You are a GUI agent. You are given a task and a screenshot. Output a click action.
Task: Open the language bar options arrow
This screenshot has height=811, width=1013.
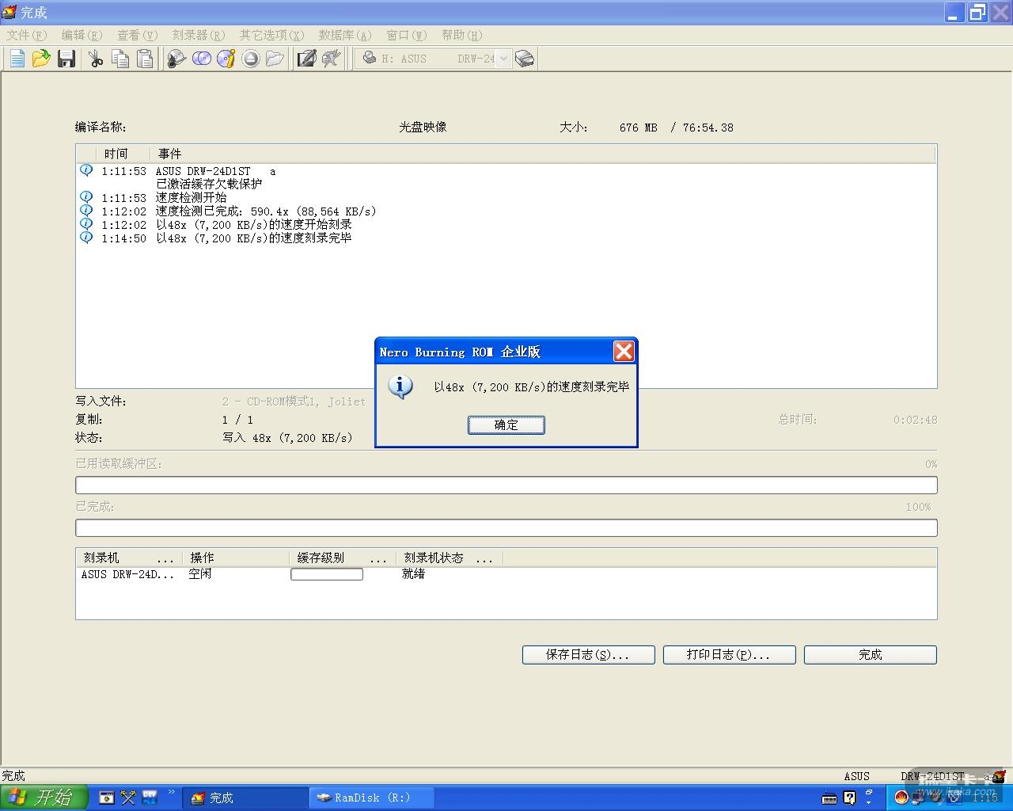click(x=869, y=802)
